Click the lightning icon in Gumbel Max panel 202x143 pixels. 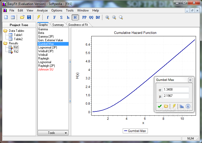coord(174,106)
